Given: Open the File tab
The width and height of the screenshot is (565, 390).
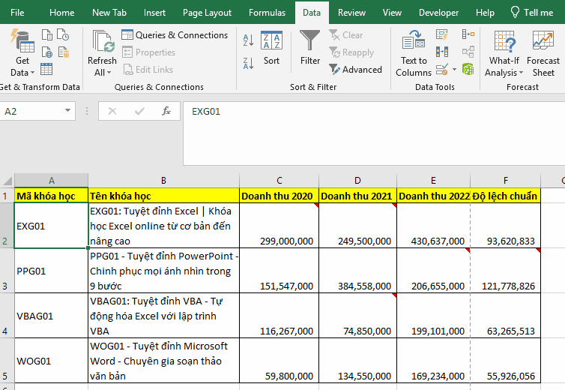Looking at the screenshot, I should pos(17,13).
